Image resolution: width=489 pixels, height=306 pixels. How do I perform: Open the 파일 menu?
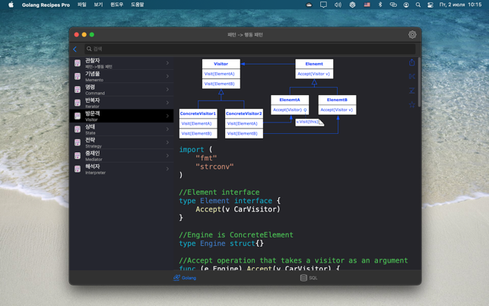click(x=81, y=5)
